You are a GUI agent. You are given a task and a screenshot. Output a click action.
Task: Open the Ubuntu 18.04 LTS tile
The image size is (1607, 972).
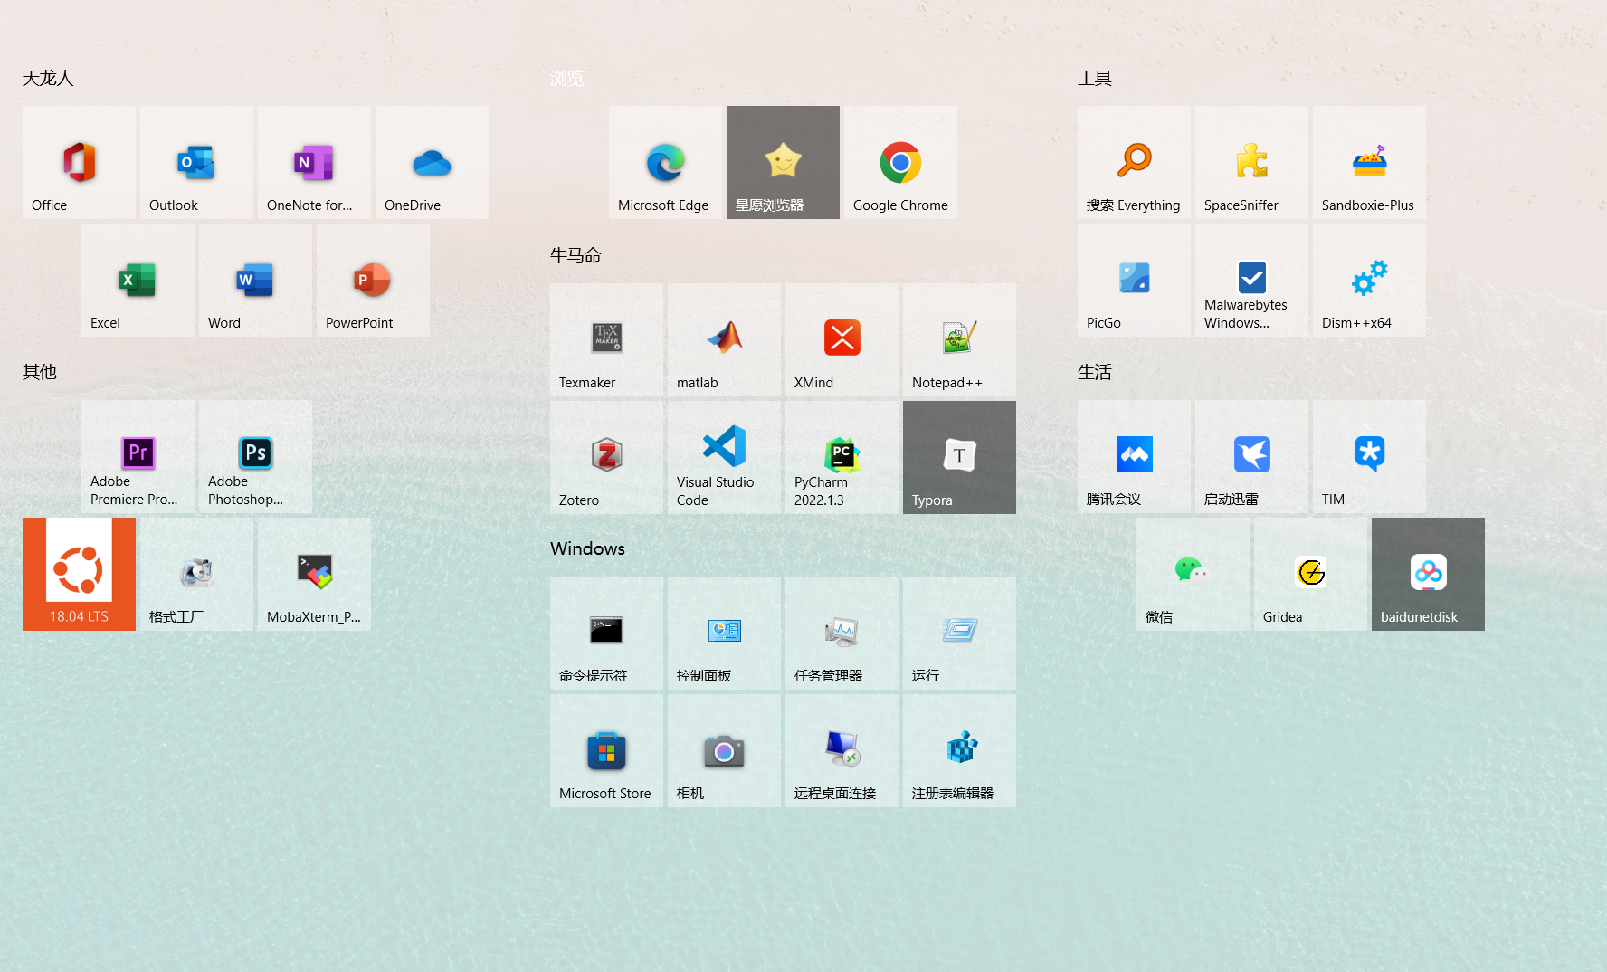pos(79,574)
